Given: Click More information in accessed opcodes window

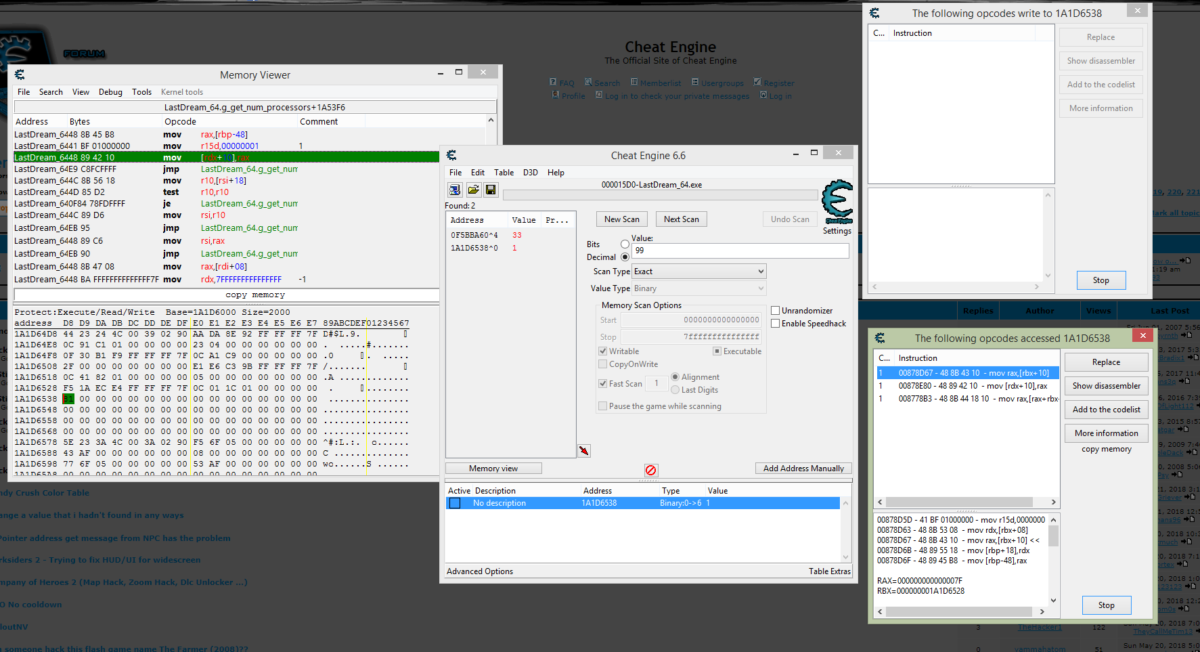Looking at the screenshot, I should 1107,433.
